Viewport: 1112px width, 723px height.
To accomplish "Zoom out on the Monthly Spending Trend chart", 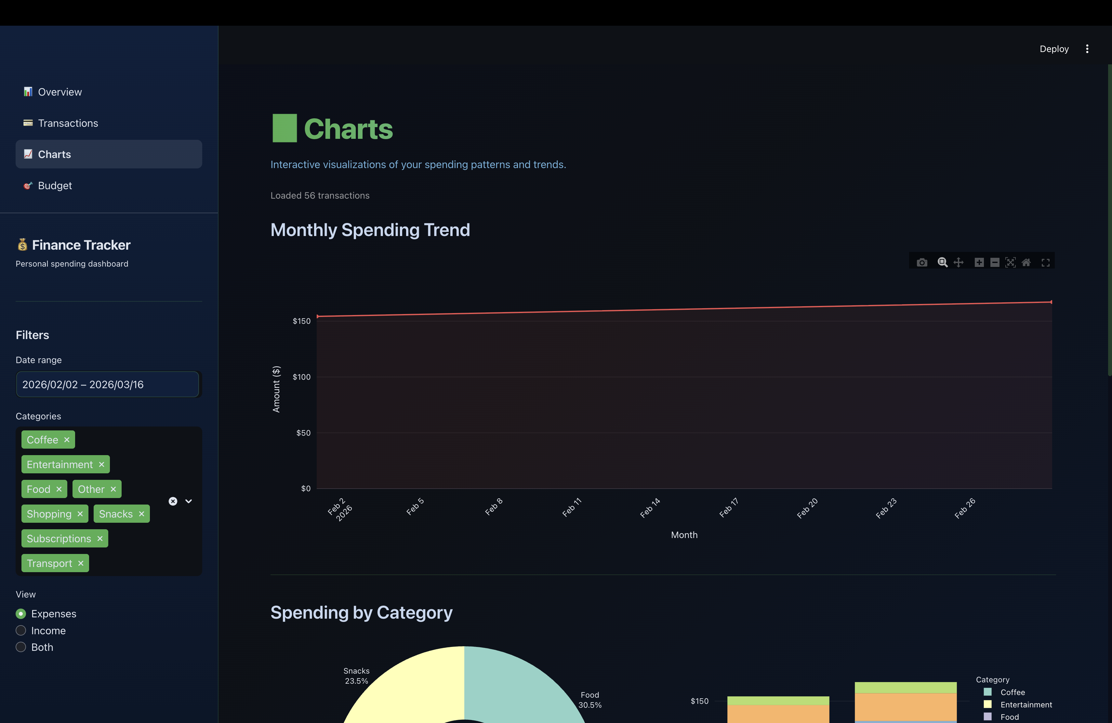I will coord(995,262).
